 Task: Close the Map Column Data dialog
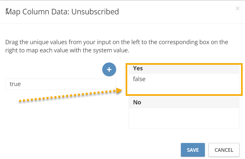(237, 9)
